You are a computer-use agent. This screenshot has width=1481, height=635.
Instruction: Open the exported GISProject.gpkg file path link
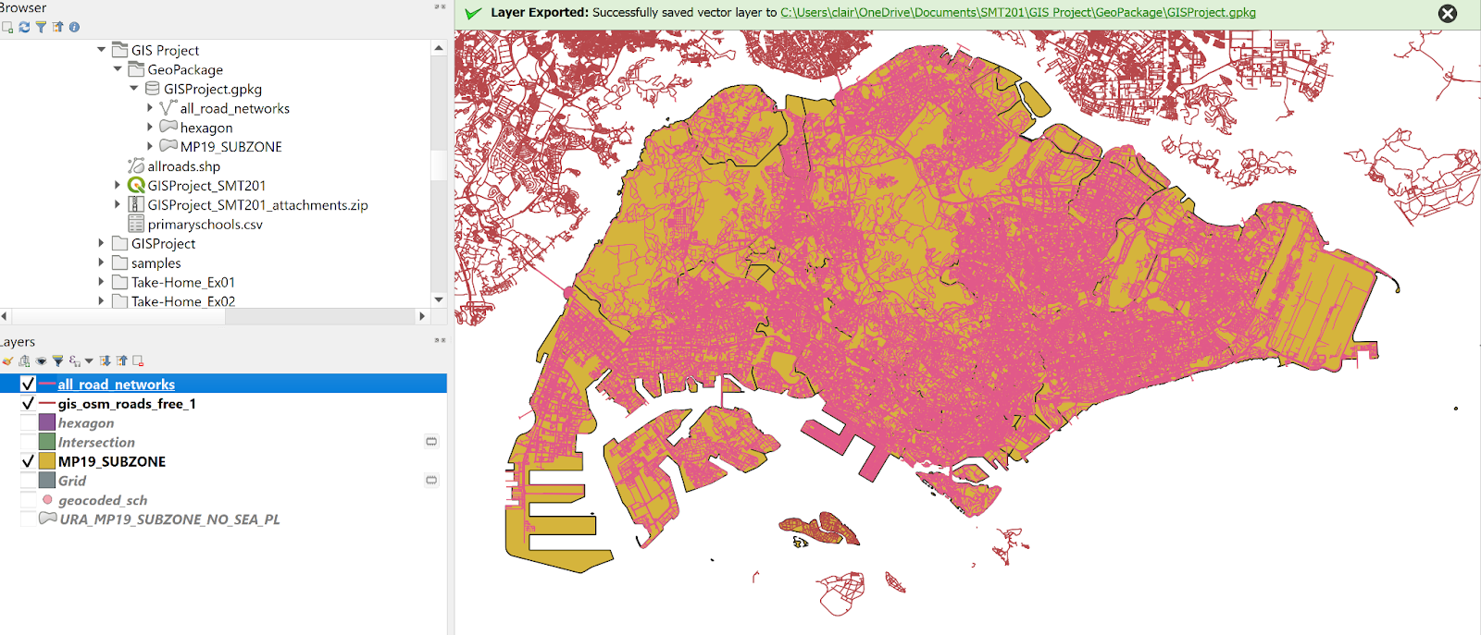1017,13
